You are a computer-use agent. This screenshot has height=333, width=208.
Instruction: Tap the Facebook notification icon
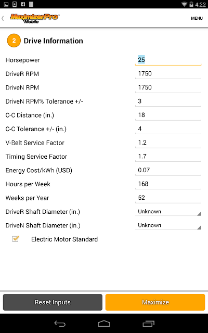(23, 4)
